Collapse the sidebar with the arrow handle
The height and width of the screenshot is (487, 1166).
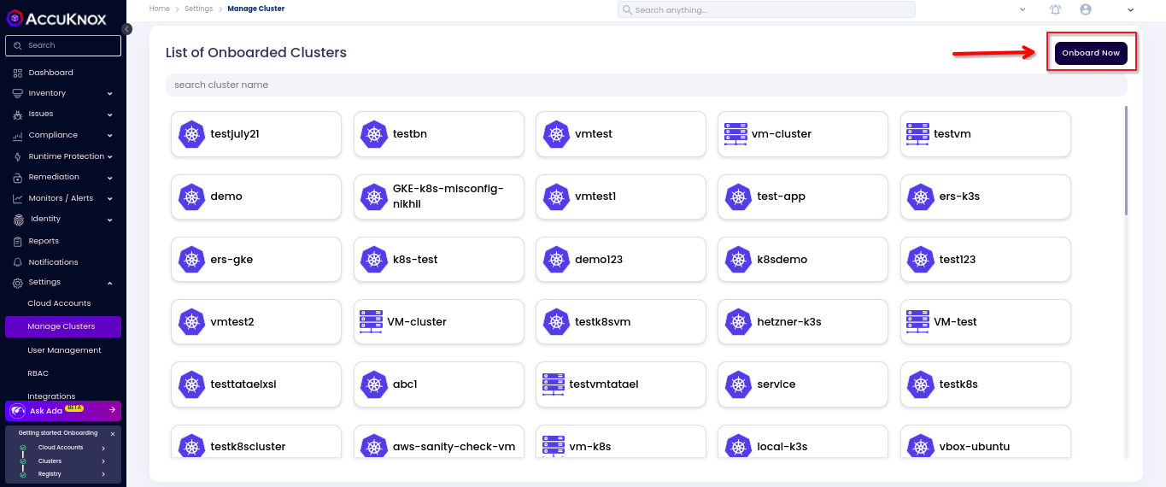pos(126,29)
